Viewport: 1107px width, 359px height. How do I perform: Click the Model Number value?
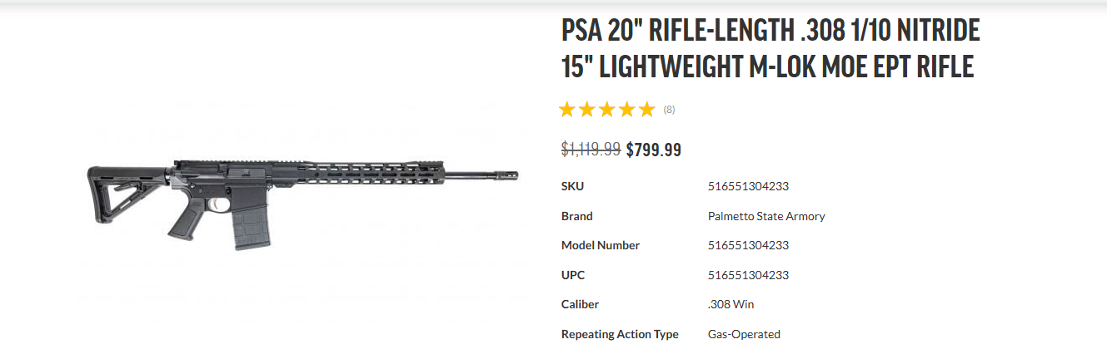tap(748, 245)
